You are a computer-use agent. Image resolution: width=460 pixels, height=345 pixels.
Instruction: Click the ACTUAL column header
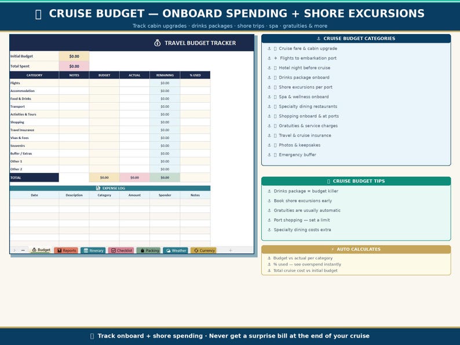[134, 75]
